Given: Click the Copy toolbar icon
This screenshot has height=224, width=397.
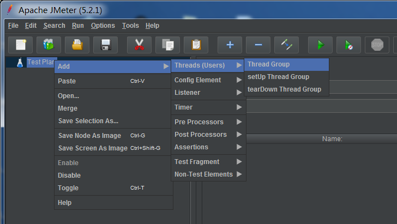Looking at the screenshot, I should (x=167, y=45).
